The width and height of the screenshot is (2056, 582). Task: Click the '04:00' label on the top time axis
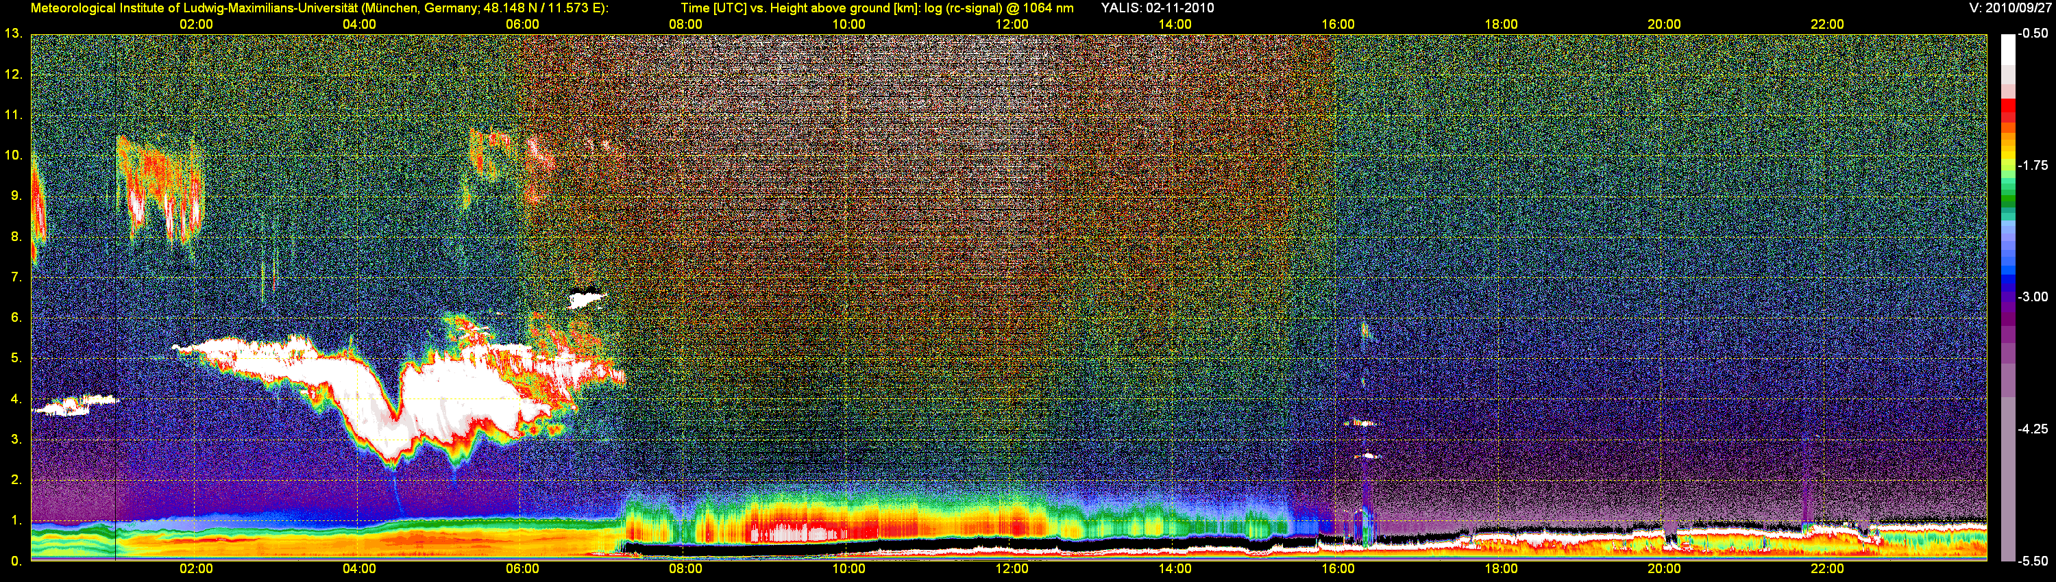(359, 25)
